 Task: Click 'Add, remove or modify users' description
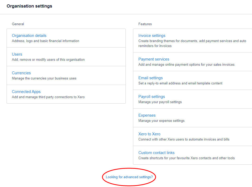click(48, 59)
